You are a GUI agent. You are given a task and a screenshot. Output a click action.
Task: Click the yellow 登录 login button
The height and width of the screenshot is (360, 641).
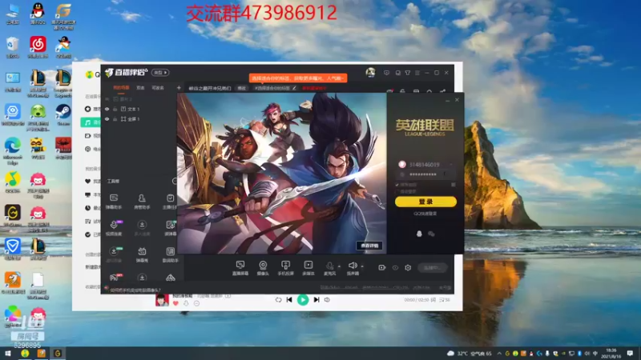tap(425, 202)
